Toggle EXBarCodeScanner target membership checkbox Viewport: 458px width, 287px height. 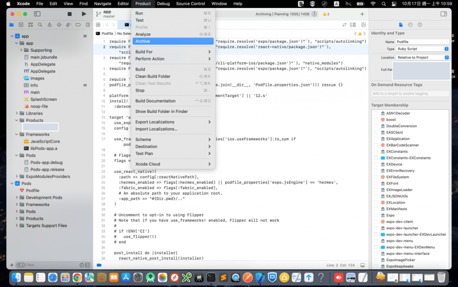point(376,145)
